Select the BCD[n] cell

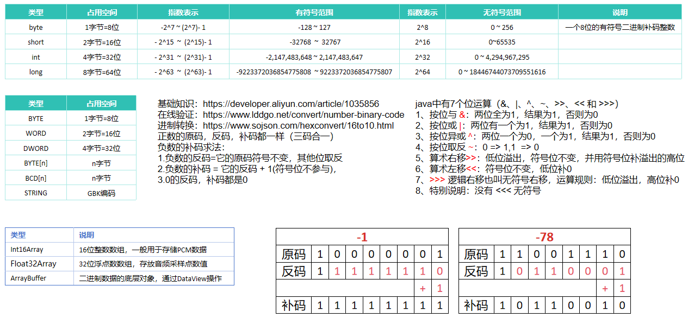tap(36, 178)
